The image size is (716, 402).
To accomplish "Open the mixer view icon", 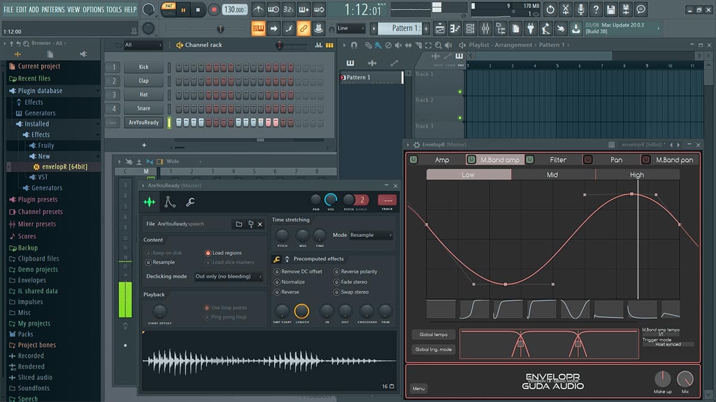I will 485,28.
